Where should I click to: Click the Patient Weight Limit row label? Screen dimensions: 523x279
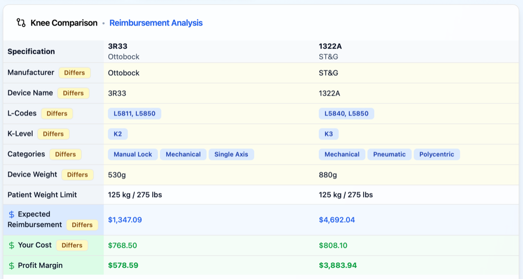click(x=42, y=195)
